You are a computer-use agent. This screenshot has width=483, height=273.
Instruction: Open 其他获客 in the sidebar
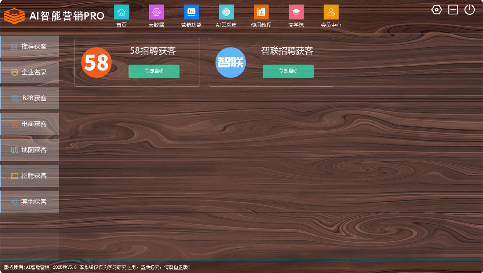tap(30, 202)
